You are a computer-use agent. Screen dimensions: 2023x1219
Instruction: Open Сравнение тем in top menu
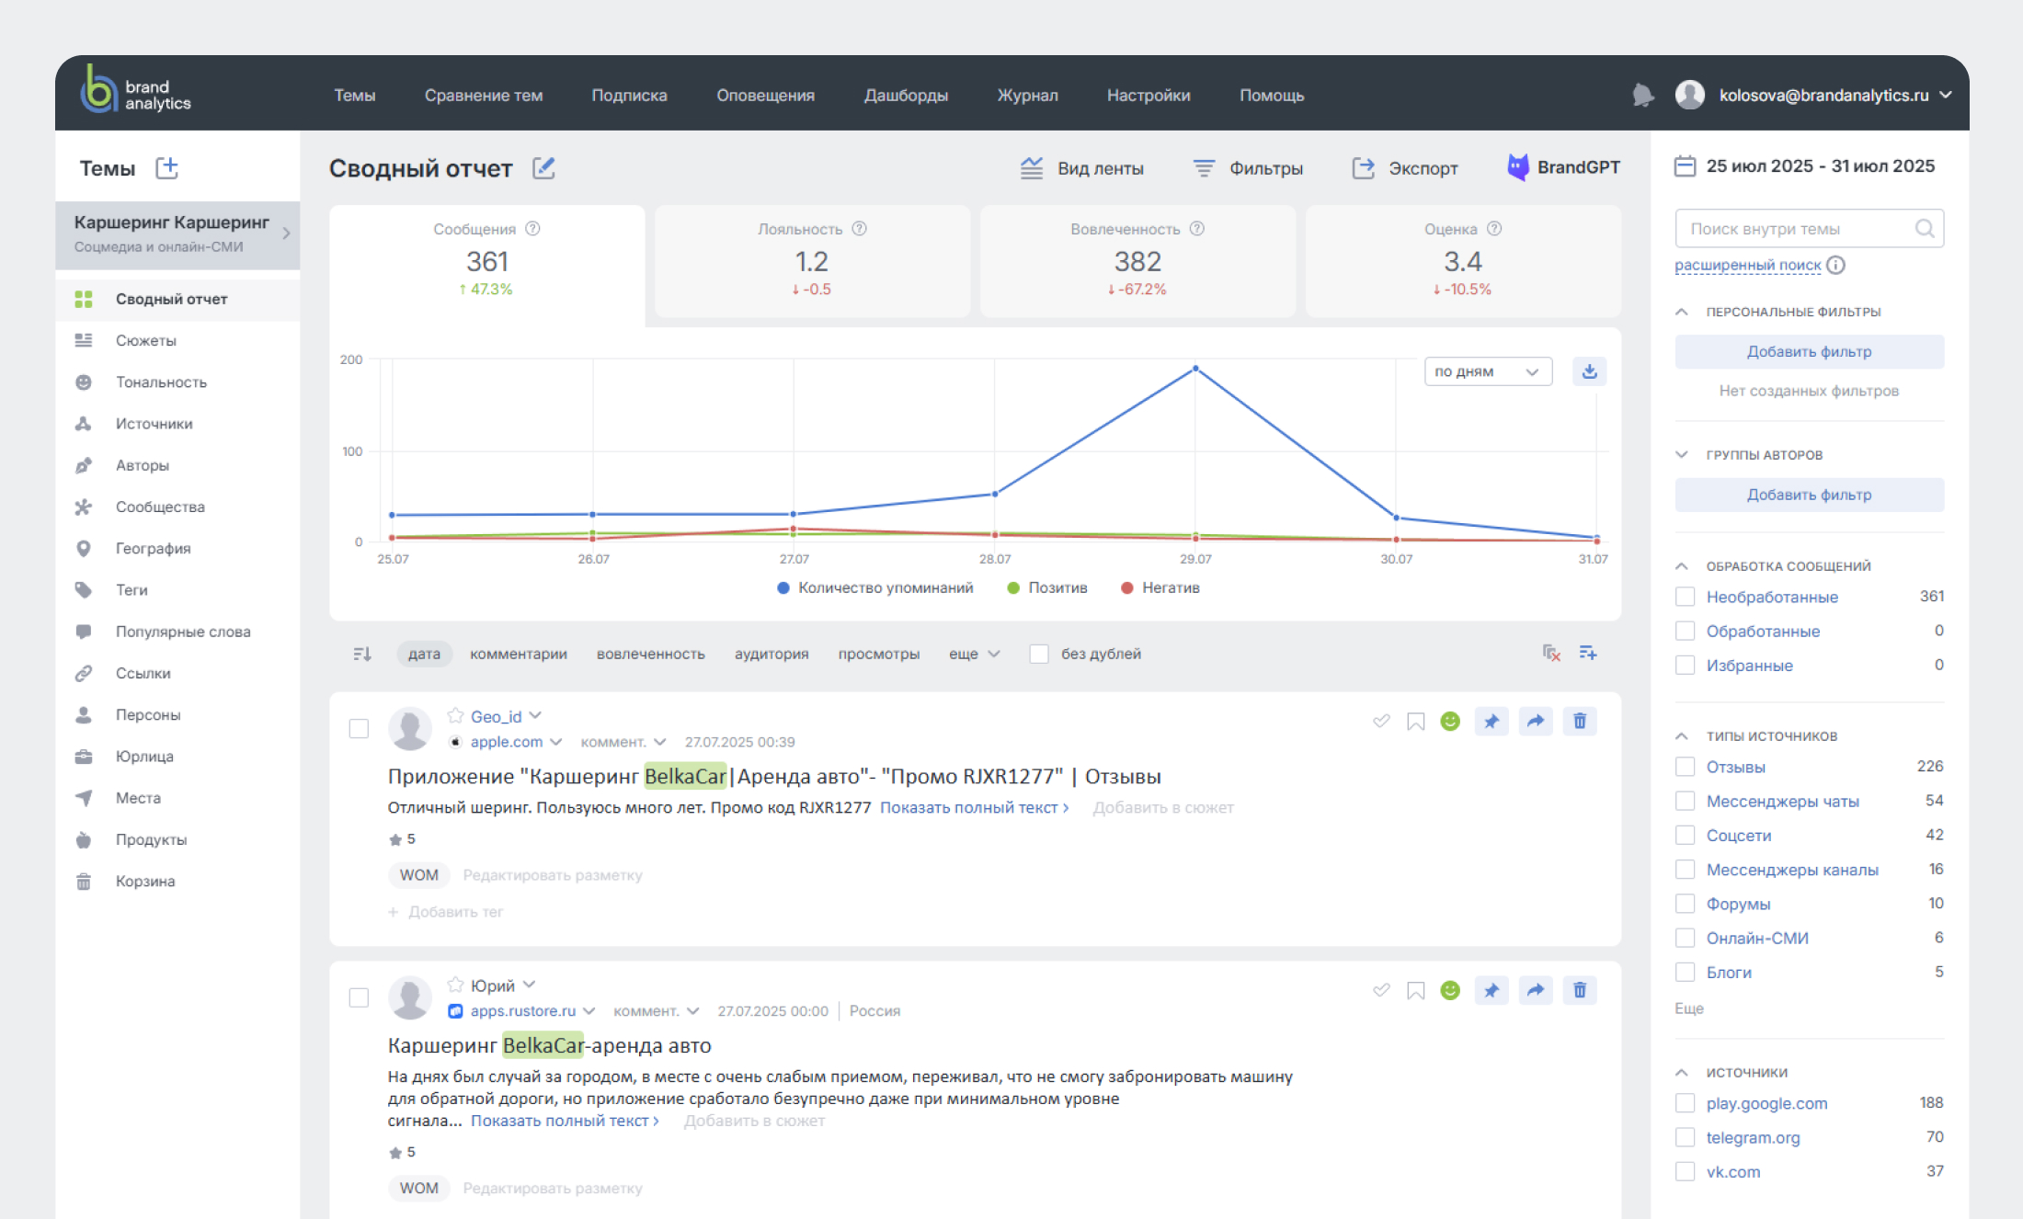484,95
